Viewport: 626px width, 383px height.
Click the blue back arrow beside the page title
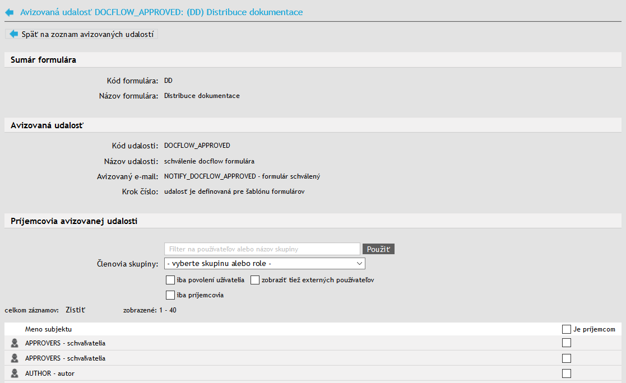(10, 12)
